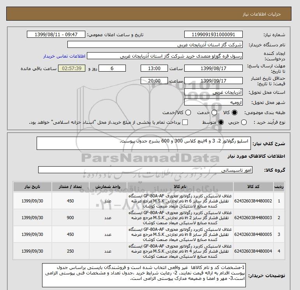Click the تعداد / مقدار column header
The width and height of the screenshot is (300, 290).
click(x=70, y=186)
